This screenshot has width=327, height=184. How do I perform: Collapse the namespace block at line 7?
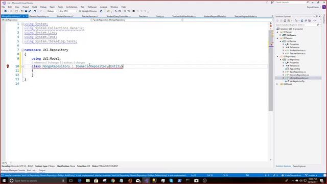[22, 50]
